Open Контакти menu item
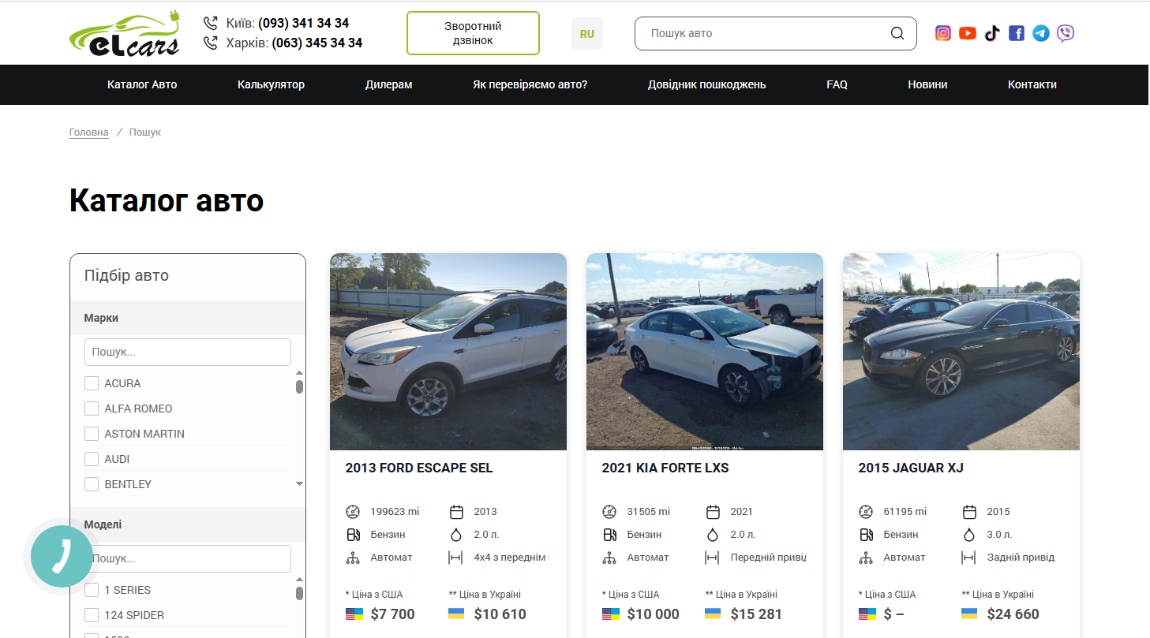Image resolution: width=1150 pixels, height=638 pixels. (1032, 84)
